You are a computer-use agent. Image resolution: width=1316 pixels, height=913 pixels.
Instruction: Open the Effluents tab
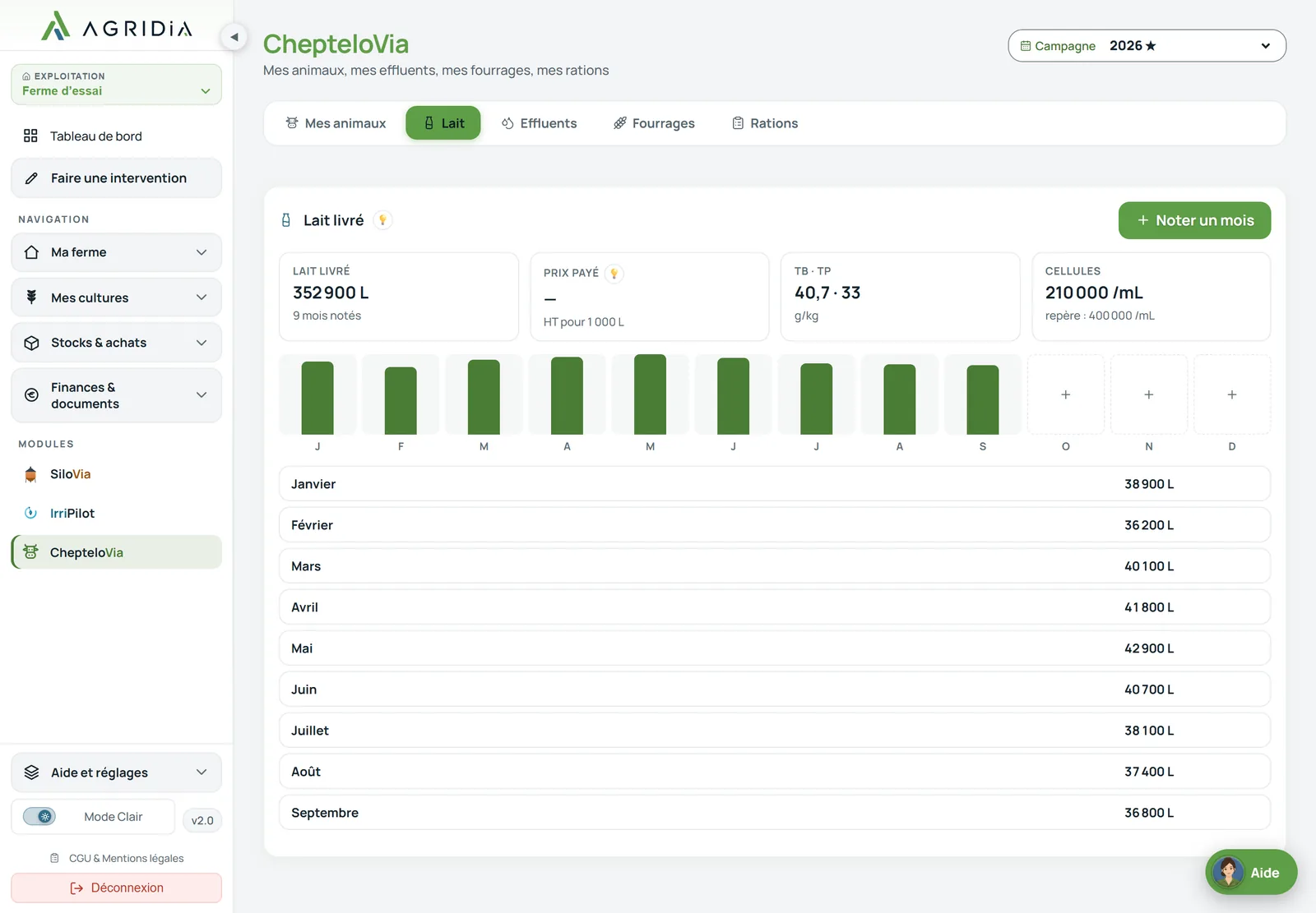pos(540,123)
